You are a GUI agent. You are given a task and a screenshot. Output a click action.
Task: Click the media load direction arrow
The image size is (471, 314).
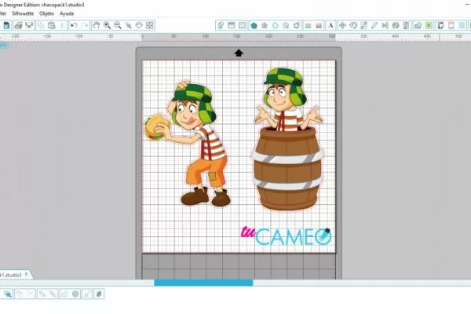point(239,53)
